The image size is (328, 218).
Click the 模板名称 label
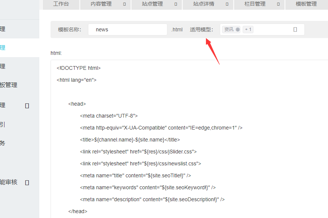[70, 29]
